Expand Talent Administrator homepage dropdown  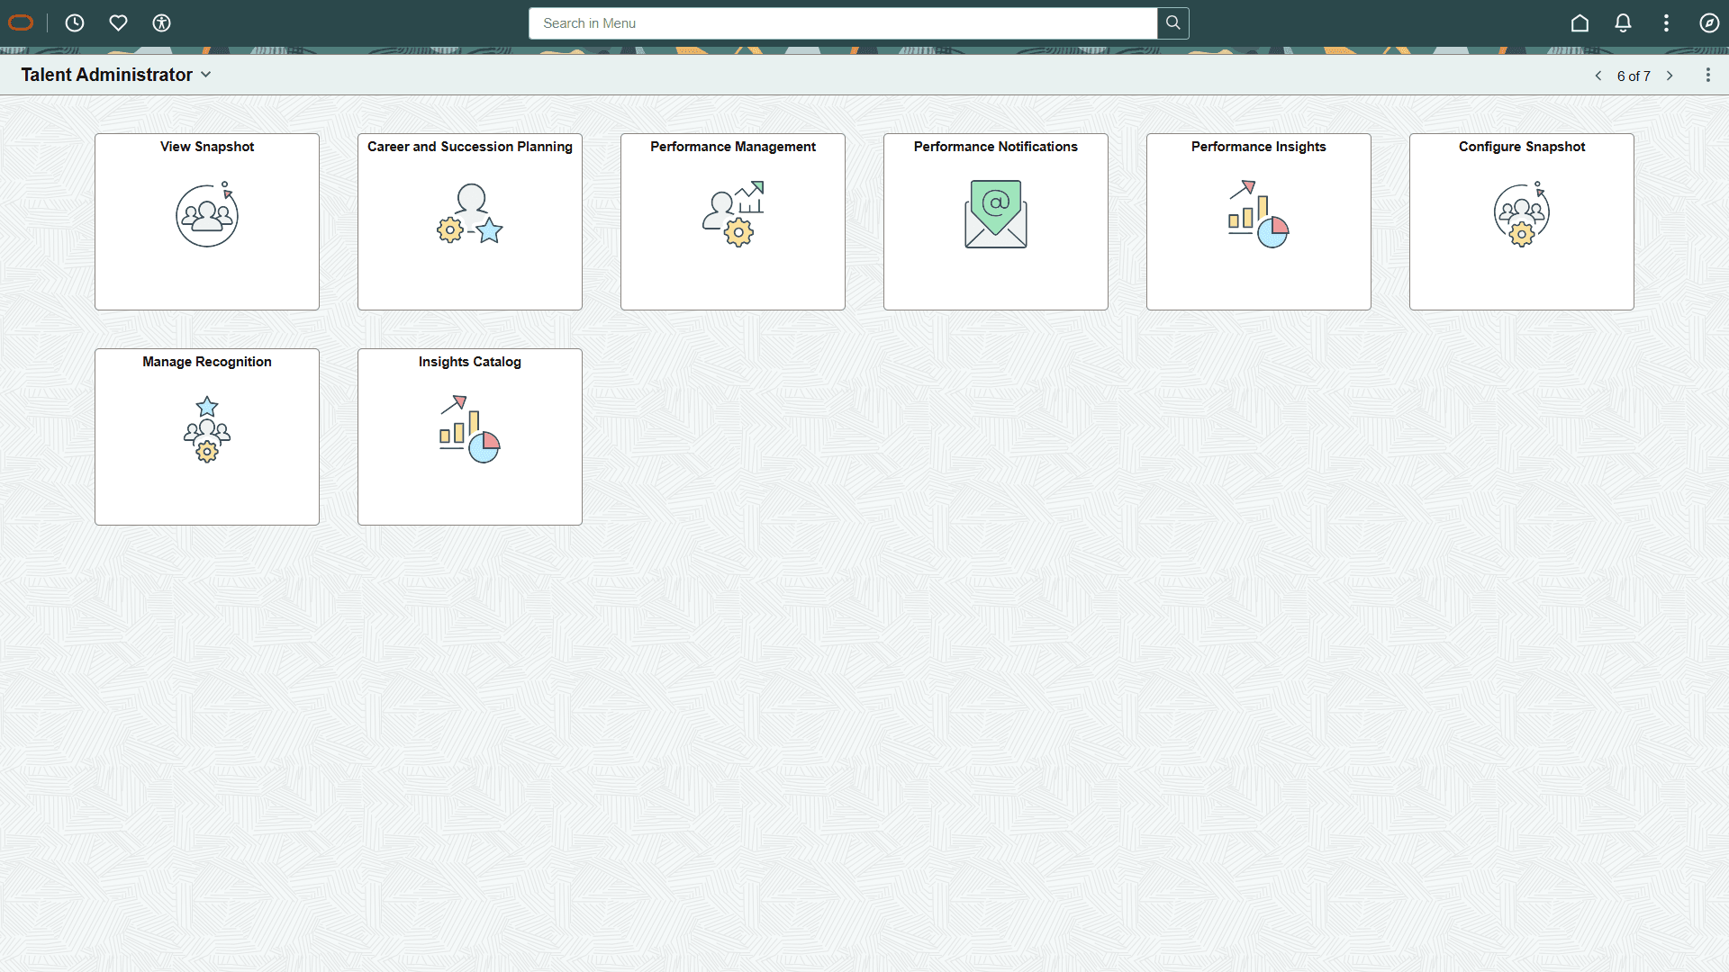tap(206, 75)
